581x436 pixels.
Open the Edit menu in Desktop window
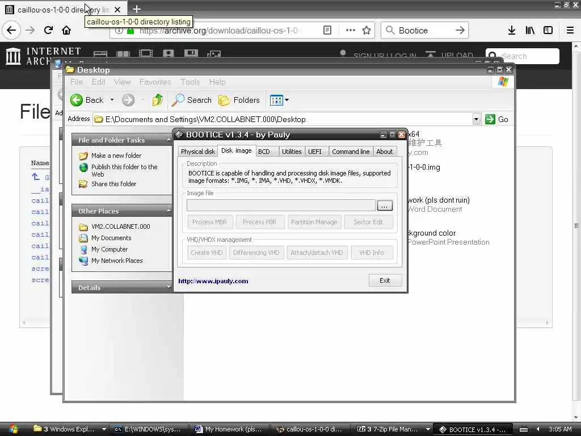[98, 82]
